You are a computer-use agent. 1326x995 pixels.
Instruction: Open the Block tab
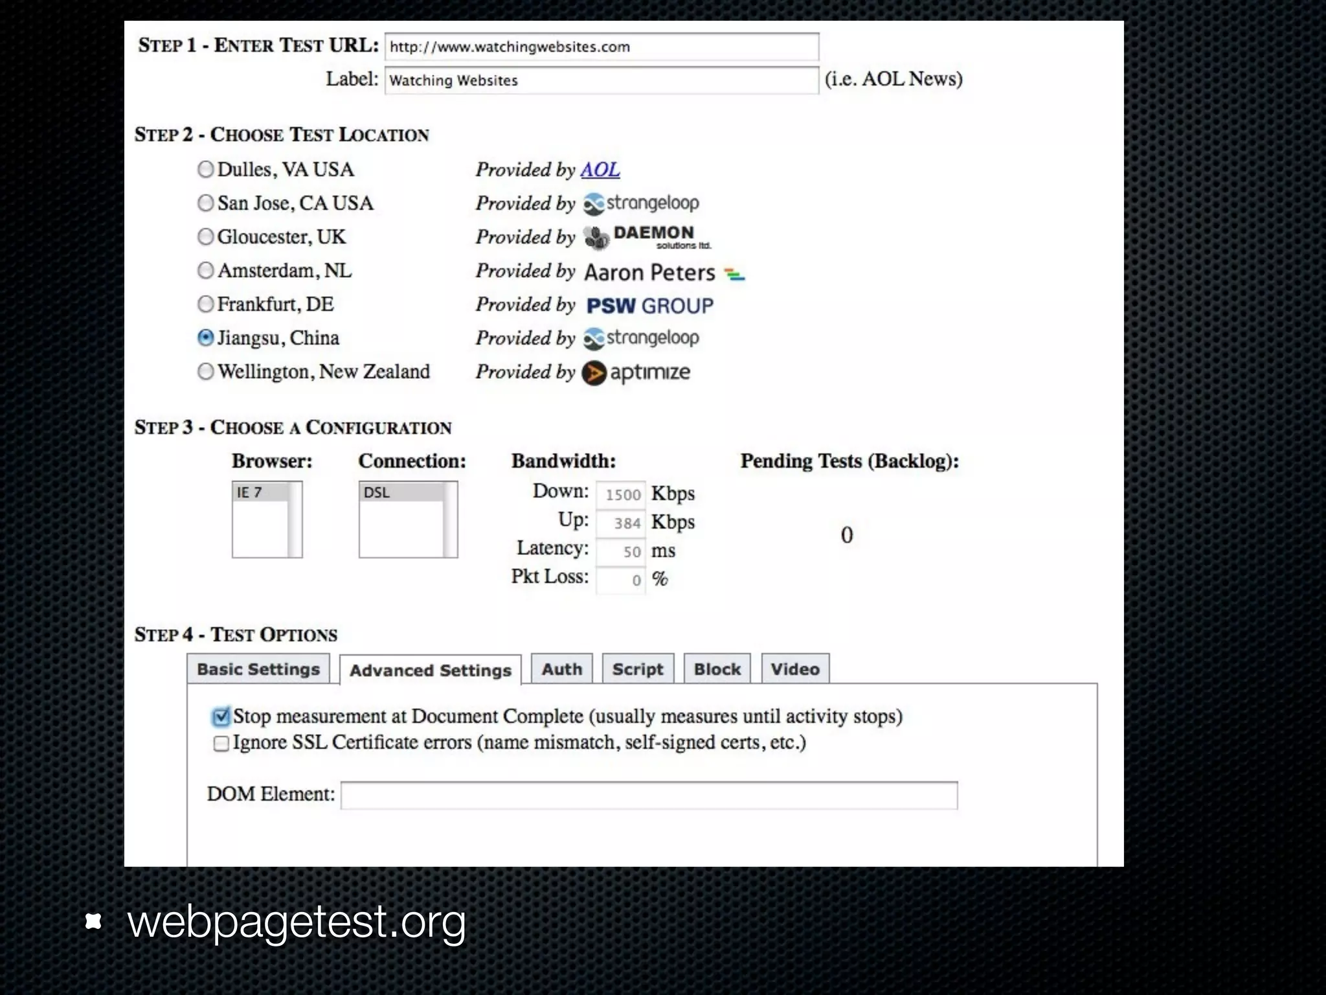(717, 669)
